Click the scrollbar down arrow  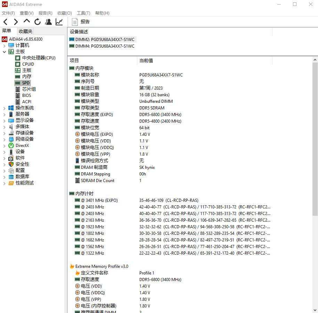tap(315, 310)
